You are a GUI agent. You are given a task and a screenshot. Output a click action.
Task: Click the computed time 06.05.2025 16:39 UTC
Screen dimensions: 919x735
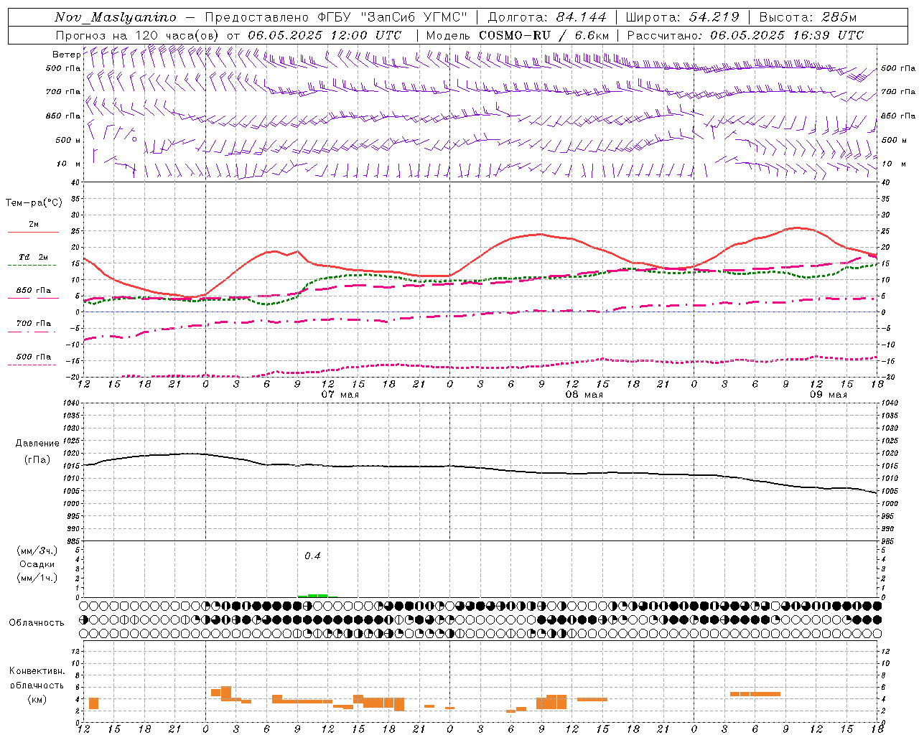click(x=787, y=35)
